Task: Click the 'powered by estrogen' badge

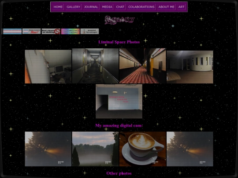Action: coord(90,31)
